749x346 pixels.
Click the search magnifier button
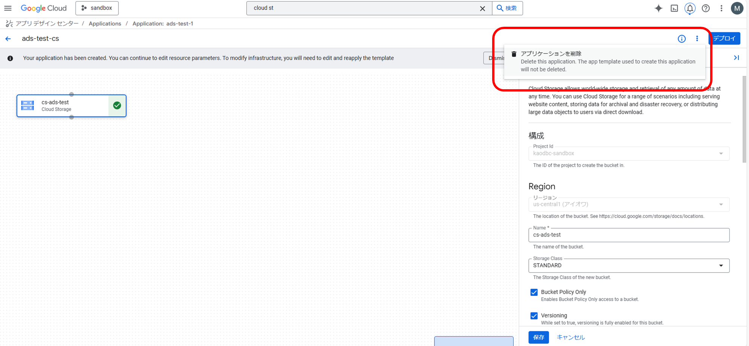click(507, 8)
